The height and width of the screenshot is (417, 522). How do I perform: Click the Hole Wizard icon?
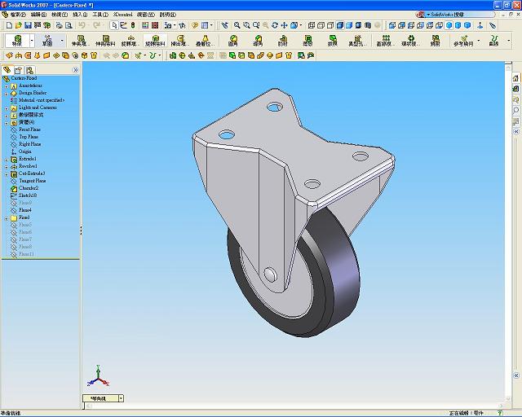357,41
